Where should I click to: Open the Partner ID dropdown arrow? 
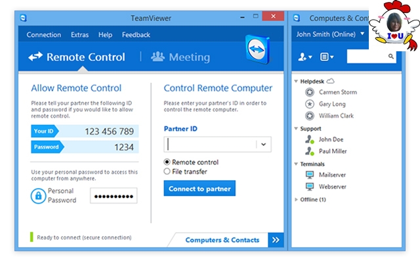pyautogui.click(x=264, y=145)
